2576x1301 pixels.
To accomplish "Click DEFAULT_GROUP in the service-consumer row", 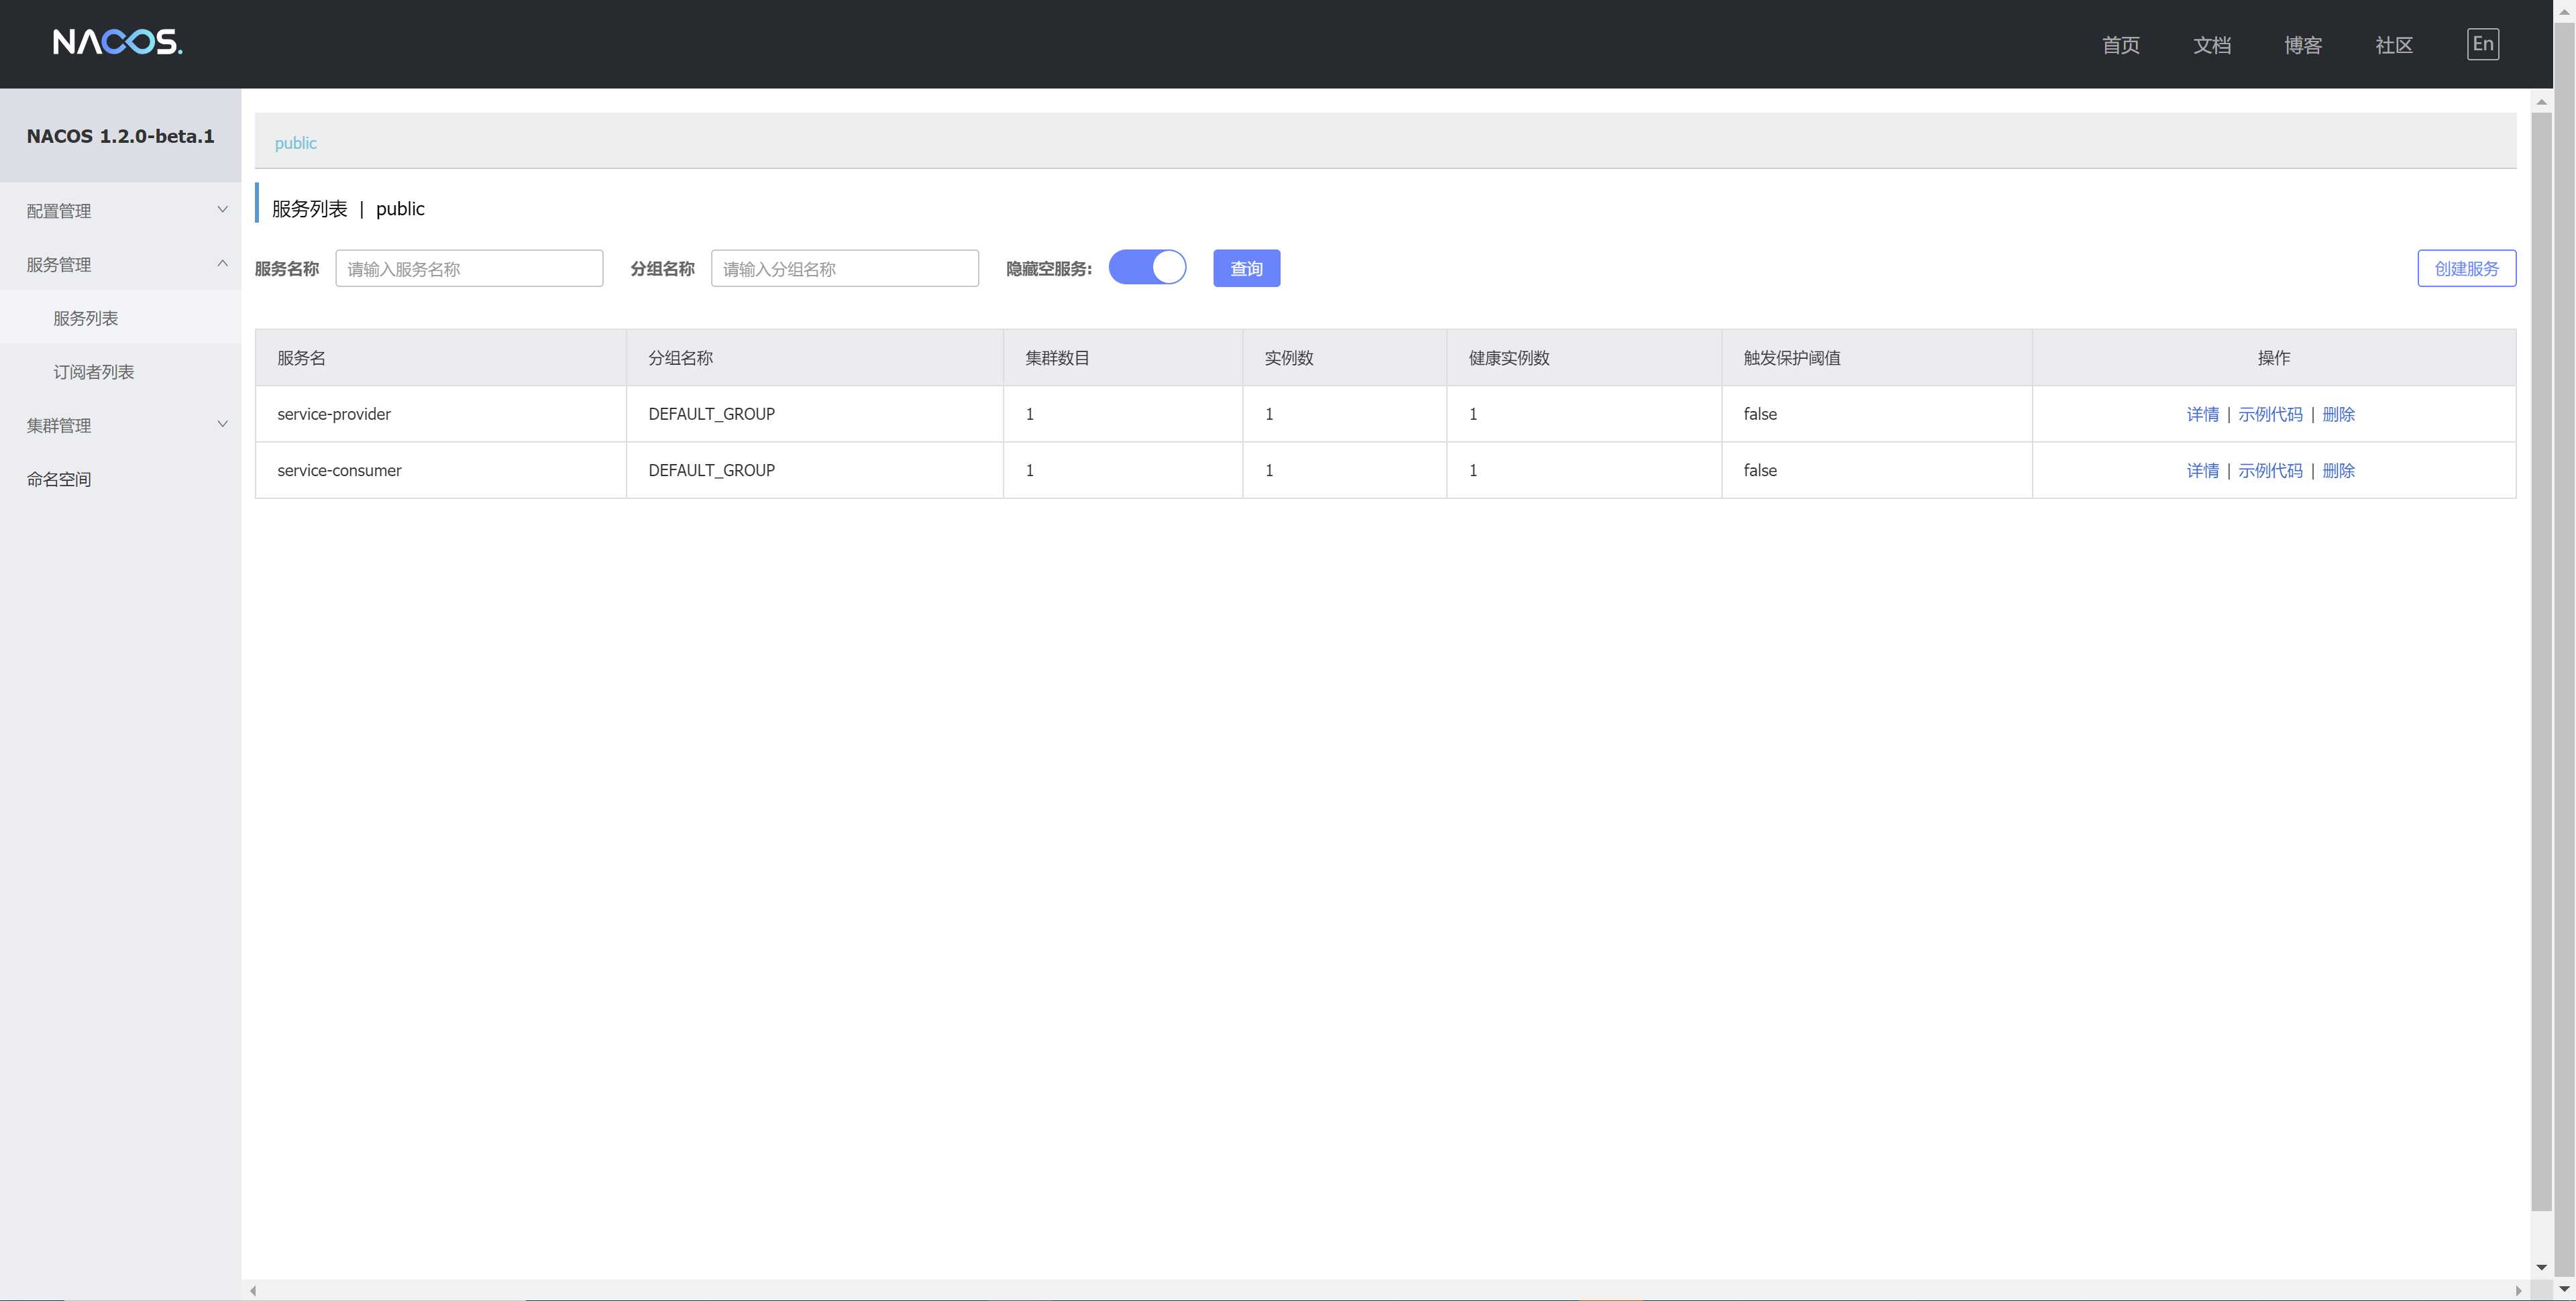I will (711, 470).
